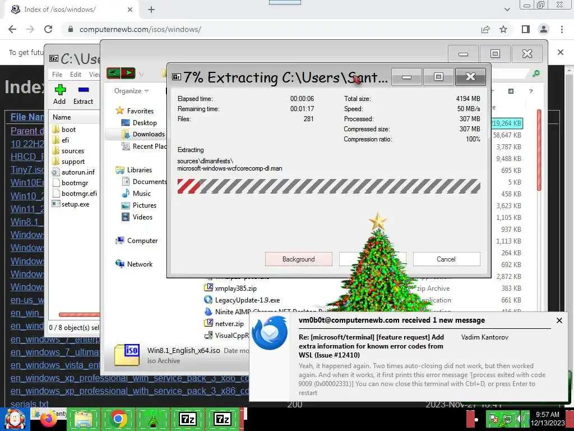574x431 pixels.
Task: Select bootmgr file in 7-Zip list
Action: pyautogui.click(x=75, y=182)
